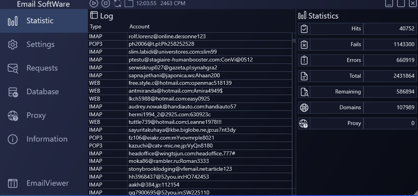Click the play icon in the top toolbar
The width and height of the screenshot is (418, 196).
coord(93,4)
